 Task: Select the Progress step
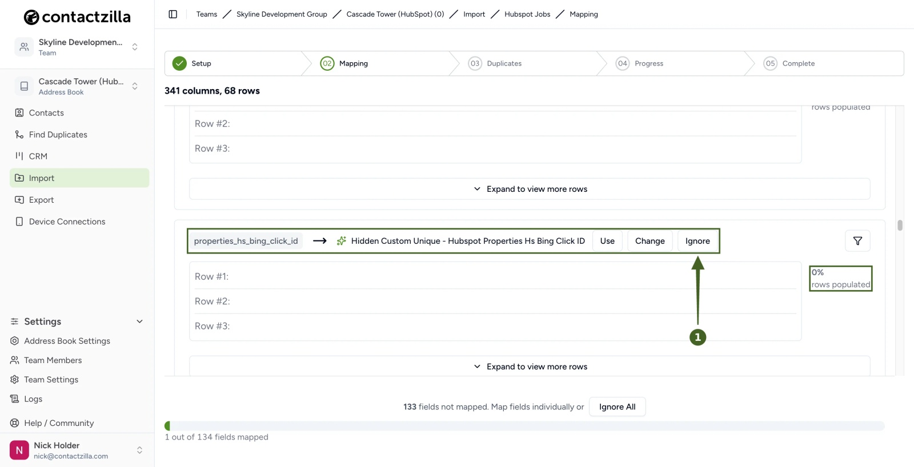pyautogui.click(x=649, y=63)
